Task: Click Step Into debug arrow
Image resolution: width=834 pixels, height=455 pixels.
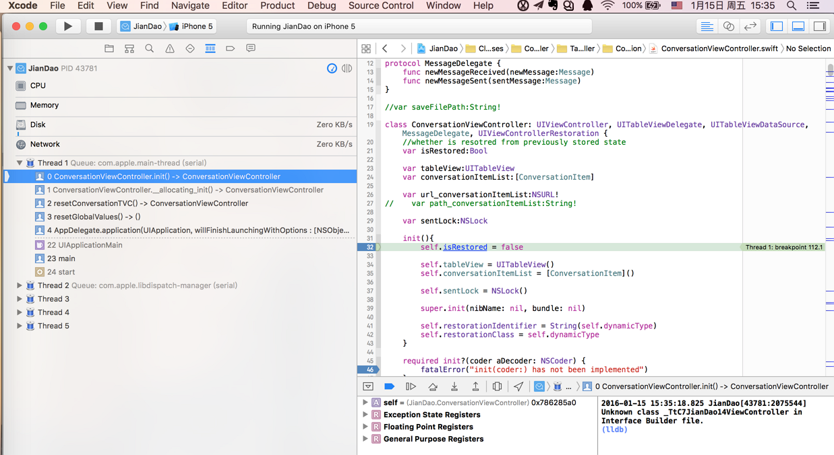Action: click(454, 386)
